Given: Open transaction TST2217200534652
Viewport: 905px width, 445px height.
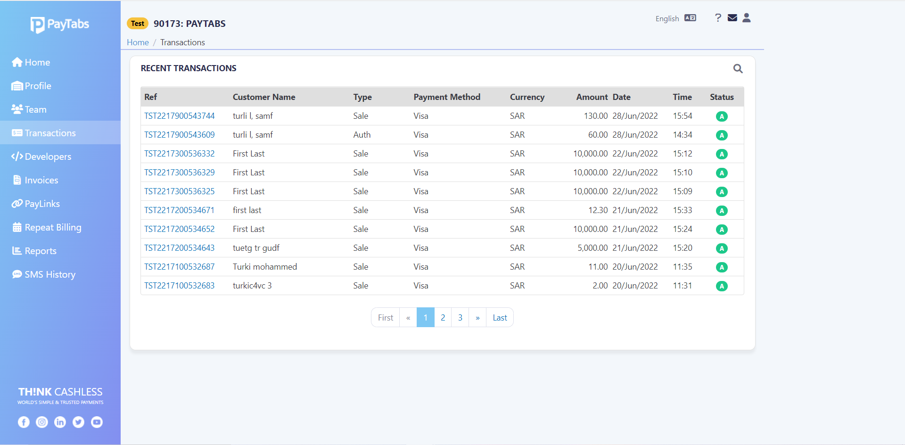Looking at the screenshot, I should tap(179, 229).
